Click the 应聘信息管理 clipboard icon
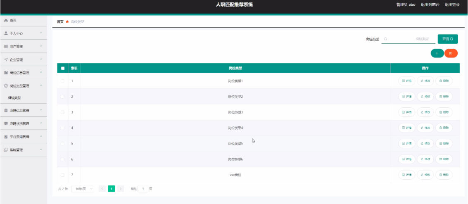The image size is (468, 204). [6, 110]
